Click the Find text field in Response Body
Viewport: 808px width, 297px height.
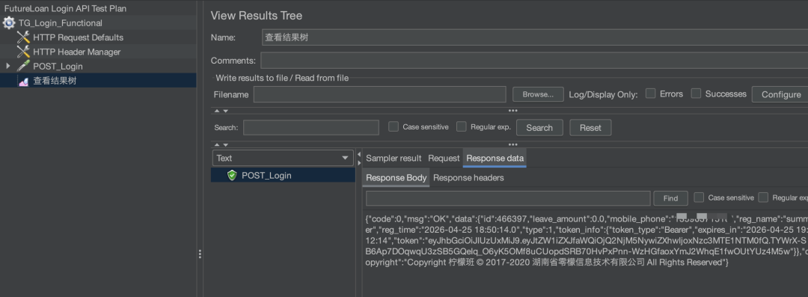pyautogui.click(x=508, y=198)
